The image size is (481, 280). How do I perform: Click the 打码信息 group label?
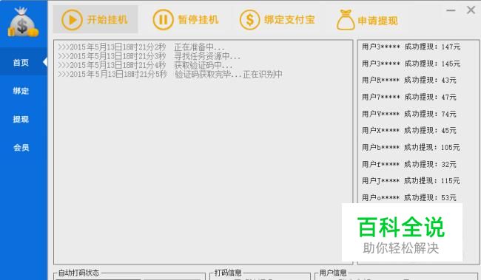click(228, 273)
